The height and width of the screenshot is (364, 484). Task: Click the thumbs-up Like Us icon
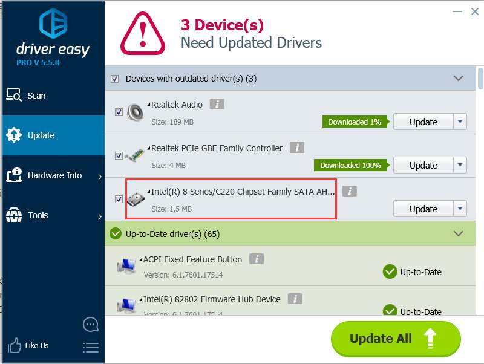(x=14, y=345)
